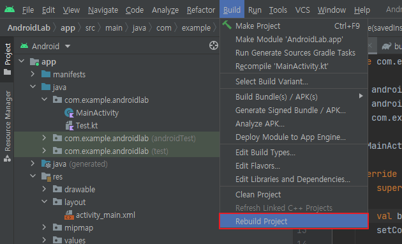Open the View menu

(71, 10)
